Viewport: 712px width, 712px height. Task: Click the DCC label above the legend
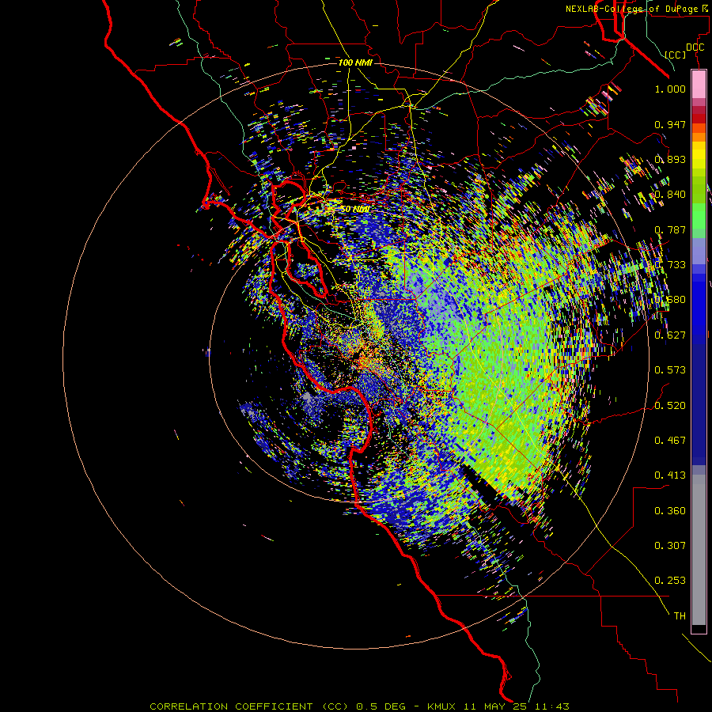click(695, 47)
